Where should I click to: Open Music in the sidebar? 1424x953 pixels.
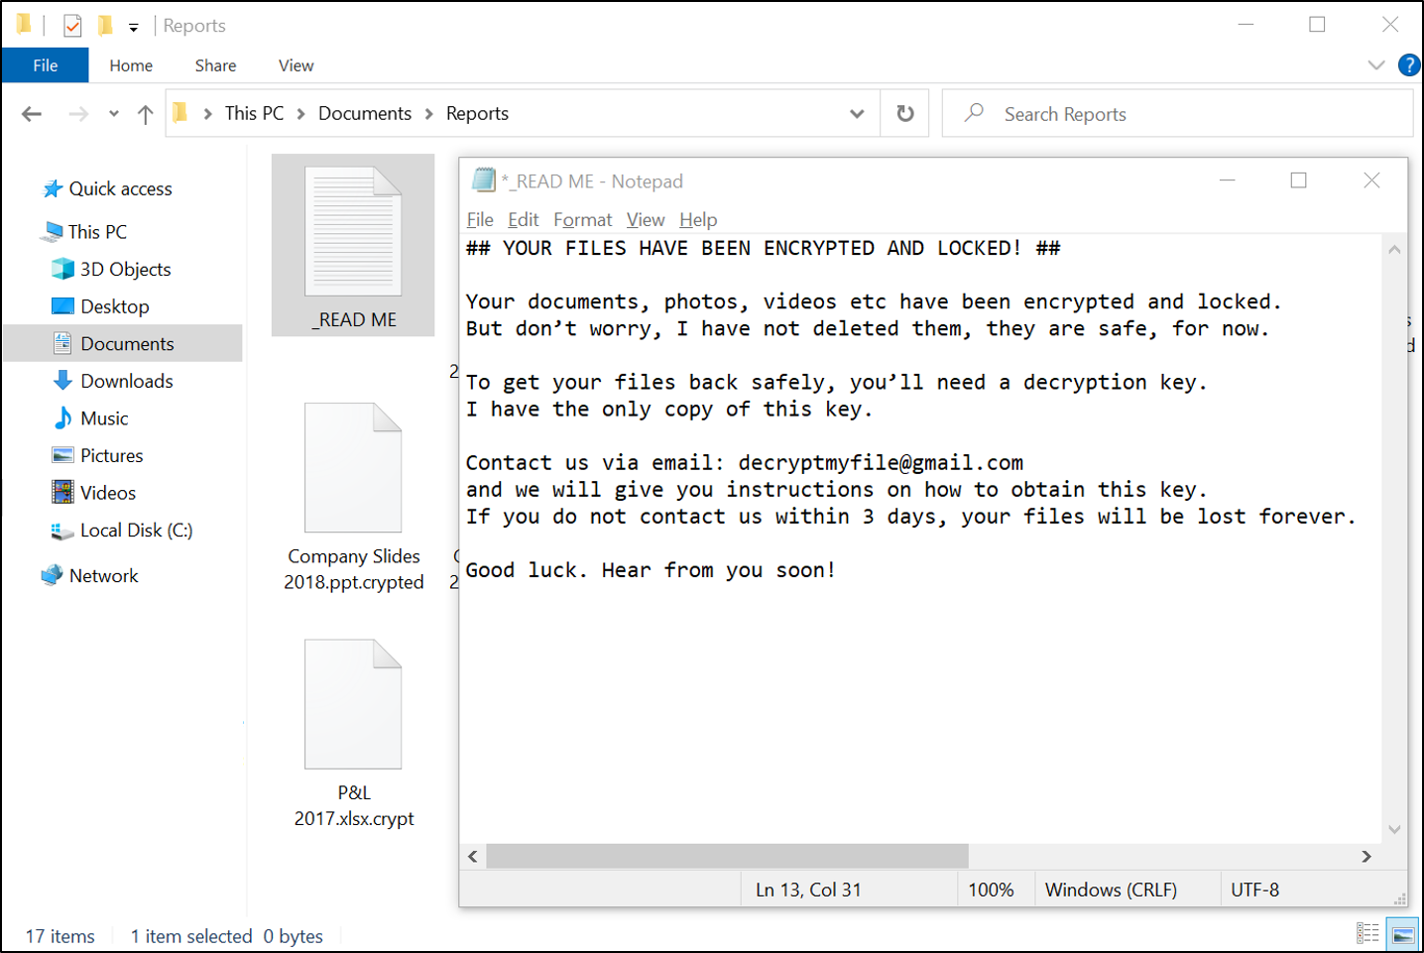coord(104,418)
